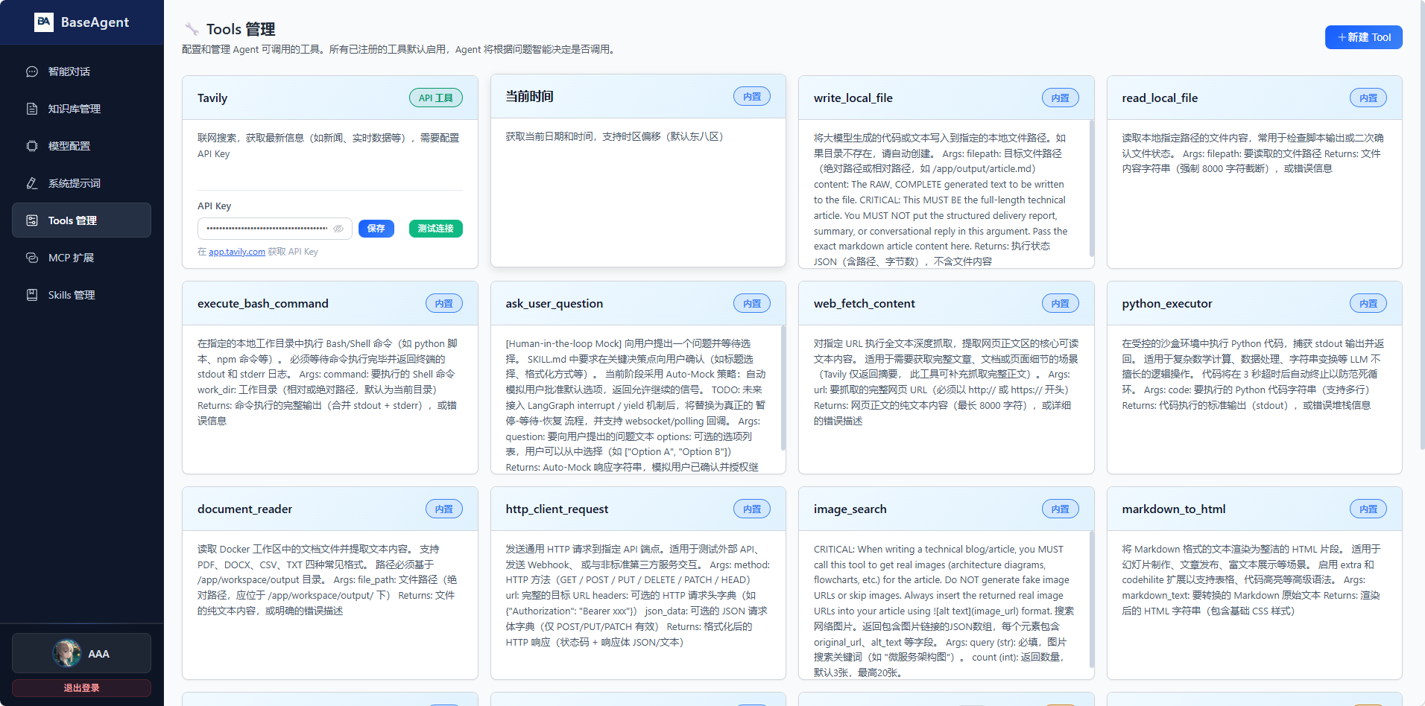This screenshot has width=1425, height=706.
Task: Click the 退出登录 button
Action: [82, 688]
